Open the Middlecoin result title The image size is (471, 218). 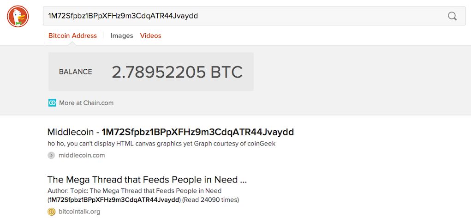click(x=171, y=132)
